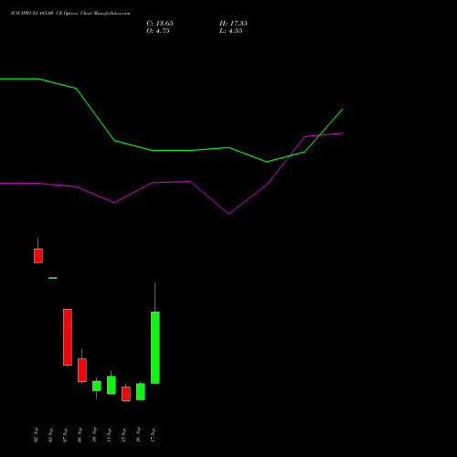The image size is (457, 457).
Task: Click the '02 Sep' date axis label
Action: click(x=36, y=435)
